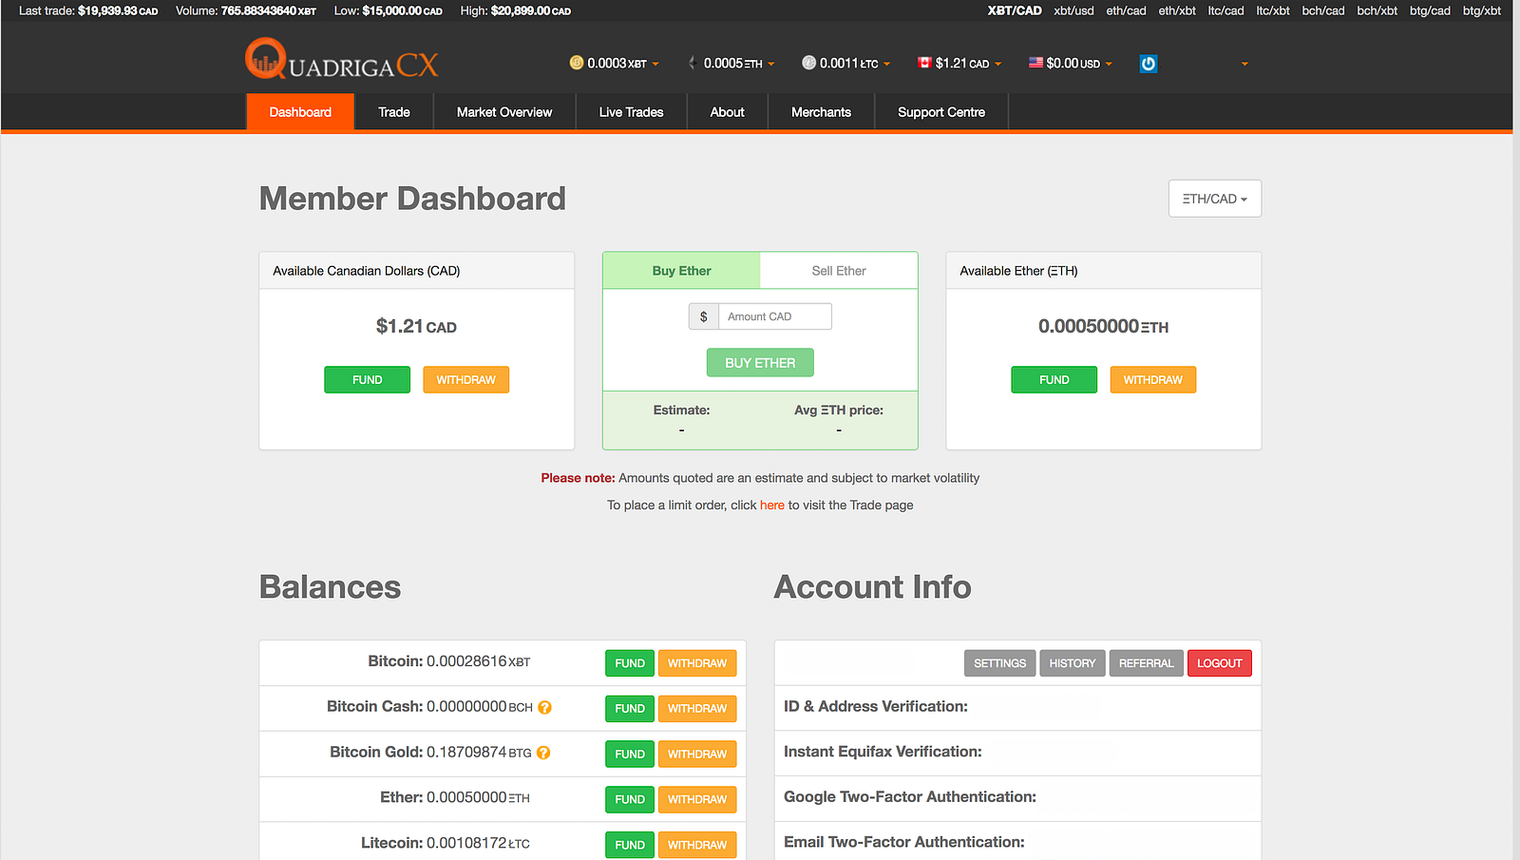Image resolution: width=1520 pixels, height=860 pixels.
Task: Click WITHDRAW in the Ether balances row
Action: (697, 800)
